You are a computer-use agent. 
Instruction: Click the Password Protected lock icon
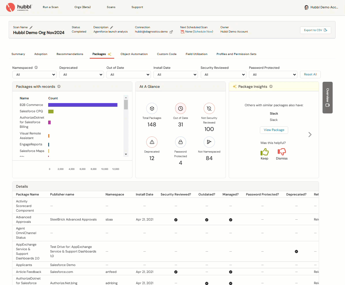(x=180, y=142)
